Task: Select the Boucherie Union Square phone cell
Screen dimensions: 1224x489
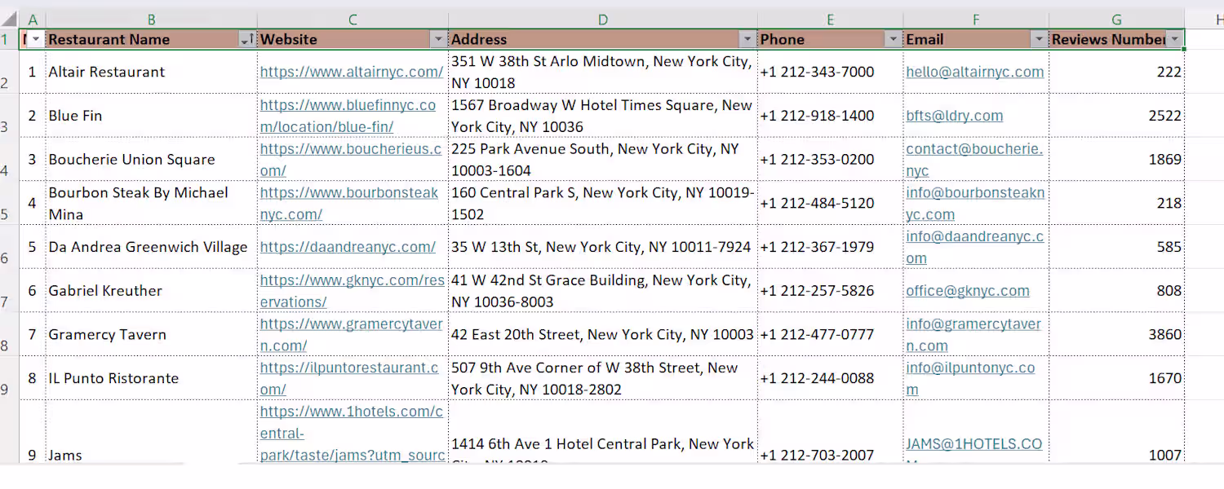Action: pyautogui.click(x=830, y=159)
